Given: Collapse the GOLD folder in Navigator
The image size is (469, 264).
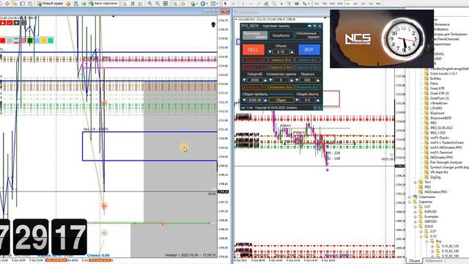Looking at the screenshot, I should pos(416,227).
